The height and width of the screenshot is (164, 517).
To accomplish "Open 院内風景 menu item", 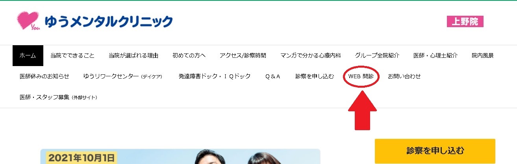I will pos(482,55).
